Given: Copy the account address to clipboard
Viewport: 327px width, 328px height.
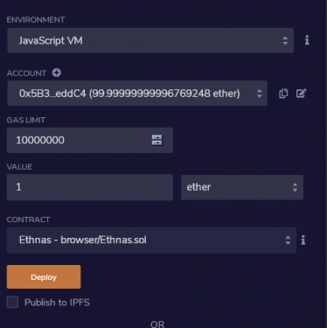Looking at the screenshot, I should click(283, 94).
